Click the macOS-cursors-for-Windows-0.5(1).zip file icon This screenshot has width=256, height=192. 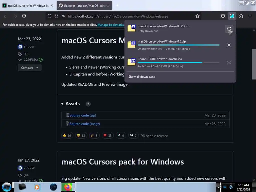131,28
